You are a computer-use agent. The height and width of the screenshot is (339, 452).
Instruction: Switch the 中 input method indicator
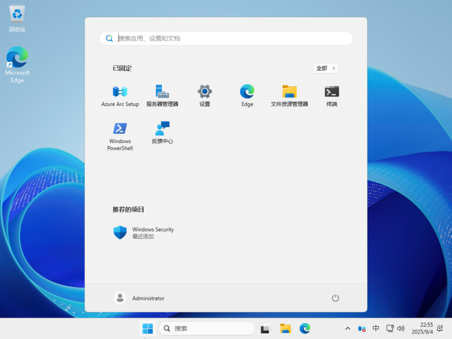tap(376, 329)
